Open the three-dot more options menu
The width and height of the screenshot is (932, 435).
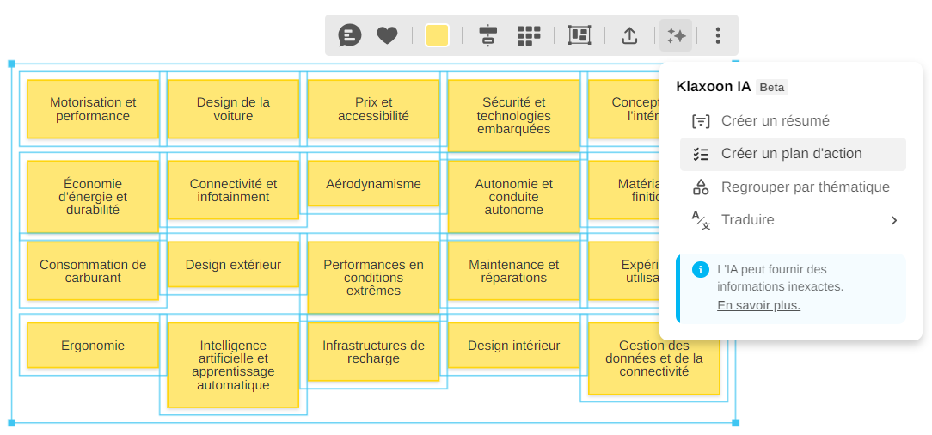(x=719, y=35)
